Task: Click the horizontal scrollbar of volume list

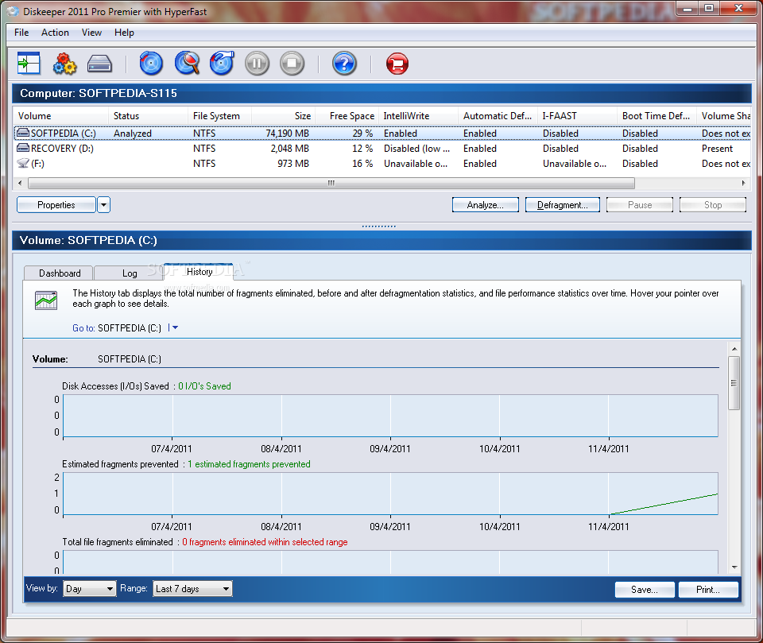Action: [331, 183]
